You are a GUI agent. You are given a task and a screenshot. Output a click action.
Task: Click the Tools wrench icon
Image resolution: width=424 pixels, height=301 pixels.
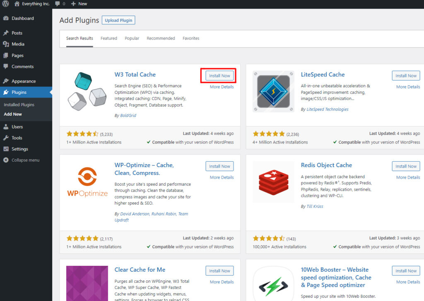click(6, 138)
